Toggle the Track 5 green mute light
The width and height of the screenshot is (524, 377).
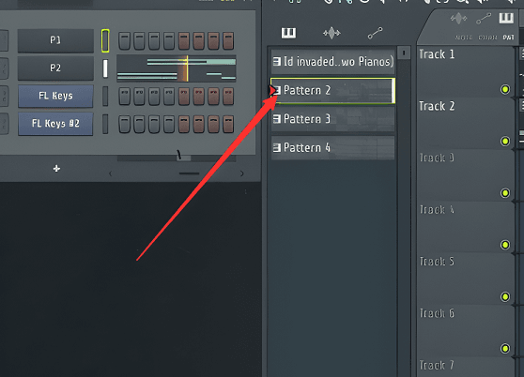(x=505, y=296)
